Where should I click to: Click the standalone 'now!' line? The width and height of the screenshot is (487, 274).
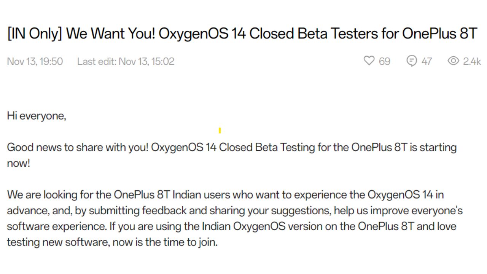coord(18,163)
